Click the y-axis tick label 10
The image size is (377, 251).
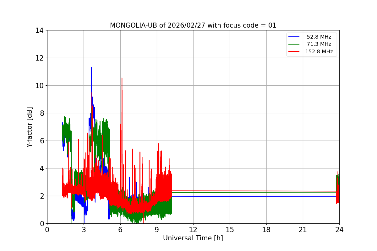40,86
